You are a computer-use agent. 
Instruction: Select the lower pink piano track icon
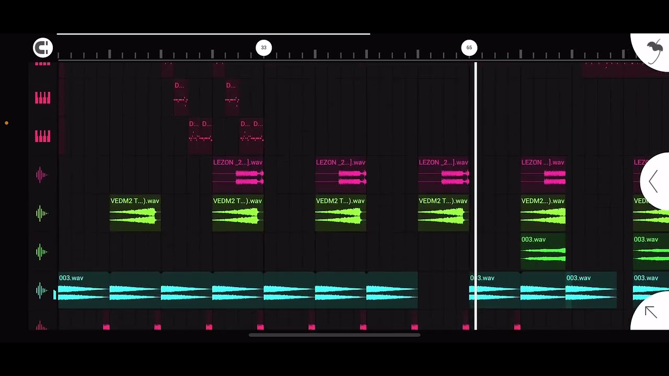point(43,136)
